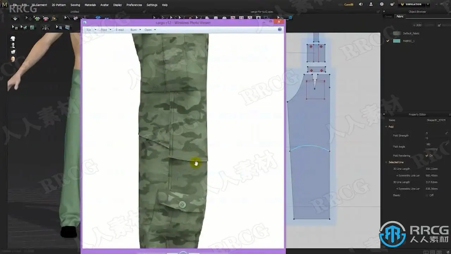Open the user account icon

coord(371,4)
